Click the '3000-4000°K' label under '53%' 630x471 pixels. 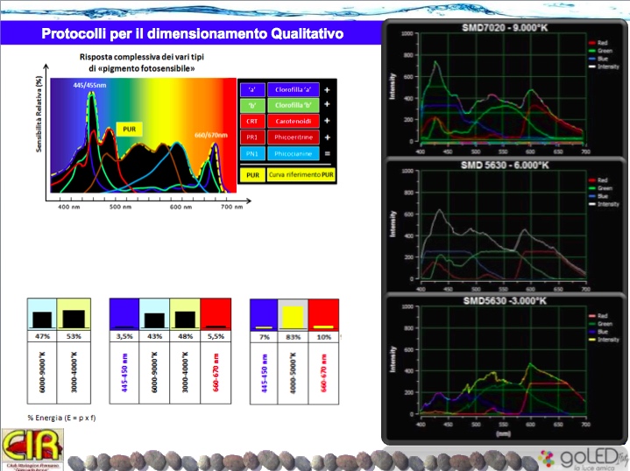click(x=74, y=372)
